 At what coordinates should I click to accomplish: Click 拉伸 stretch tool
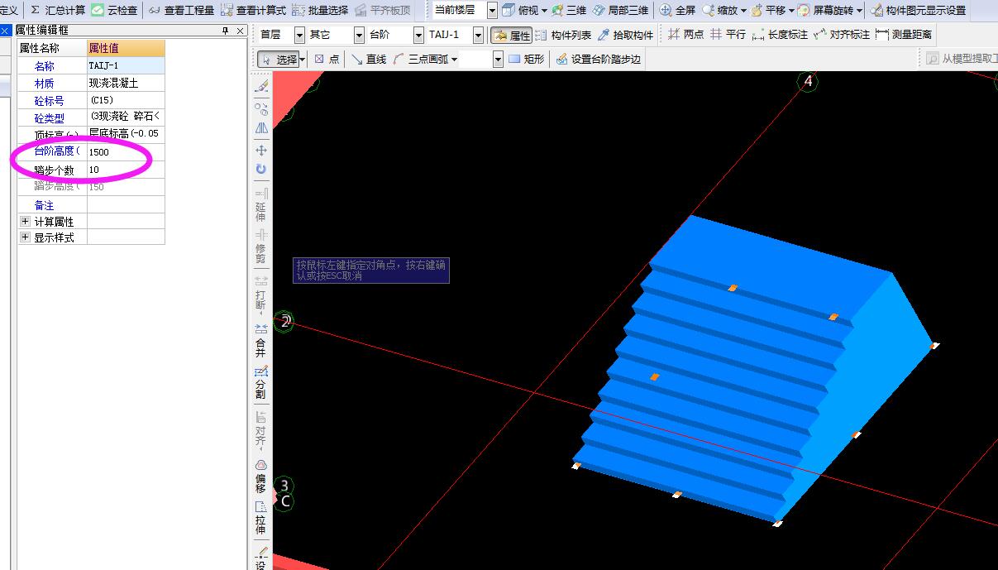click(x=260, y=519)
